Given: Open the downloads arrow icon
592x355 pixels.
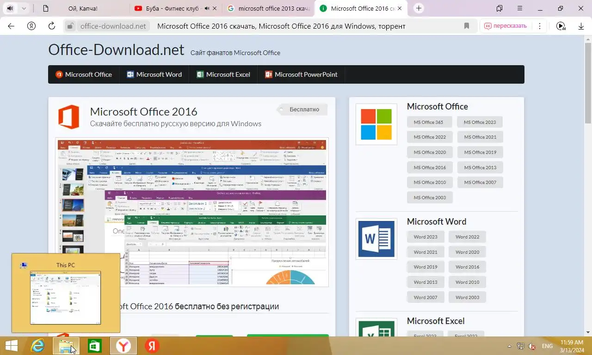Looking at the screenshot, I should coord(581,26).
